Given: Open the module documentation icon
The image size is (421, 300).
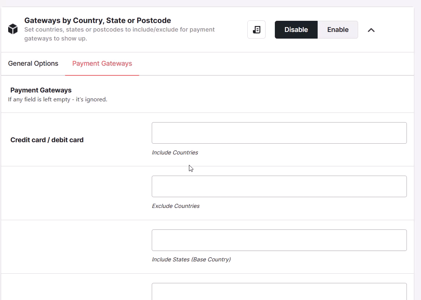Looking at the screenshot, I should click(x=256, y=29).
